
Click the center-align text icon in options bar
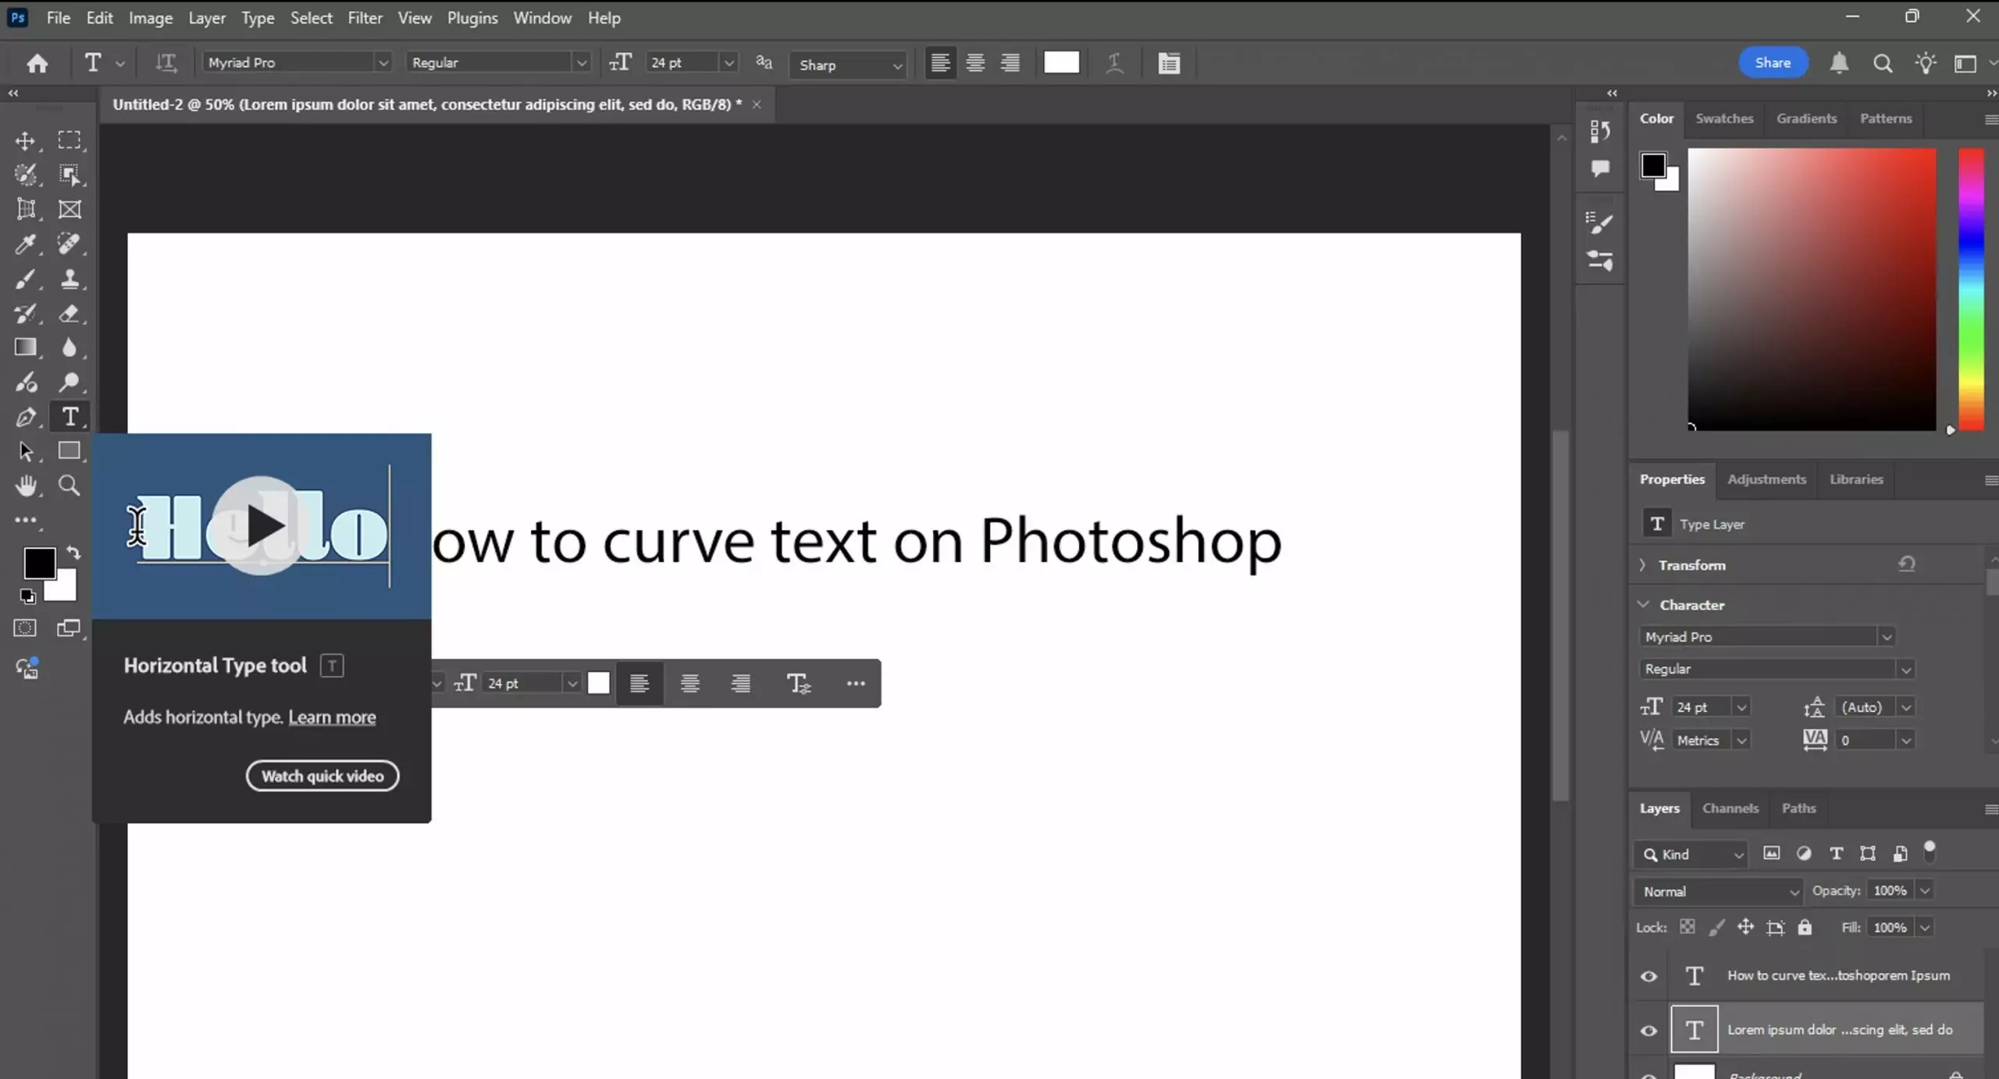coord(975,62)
